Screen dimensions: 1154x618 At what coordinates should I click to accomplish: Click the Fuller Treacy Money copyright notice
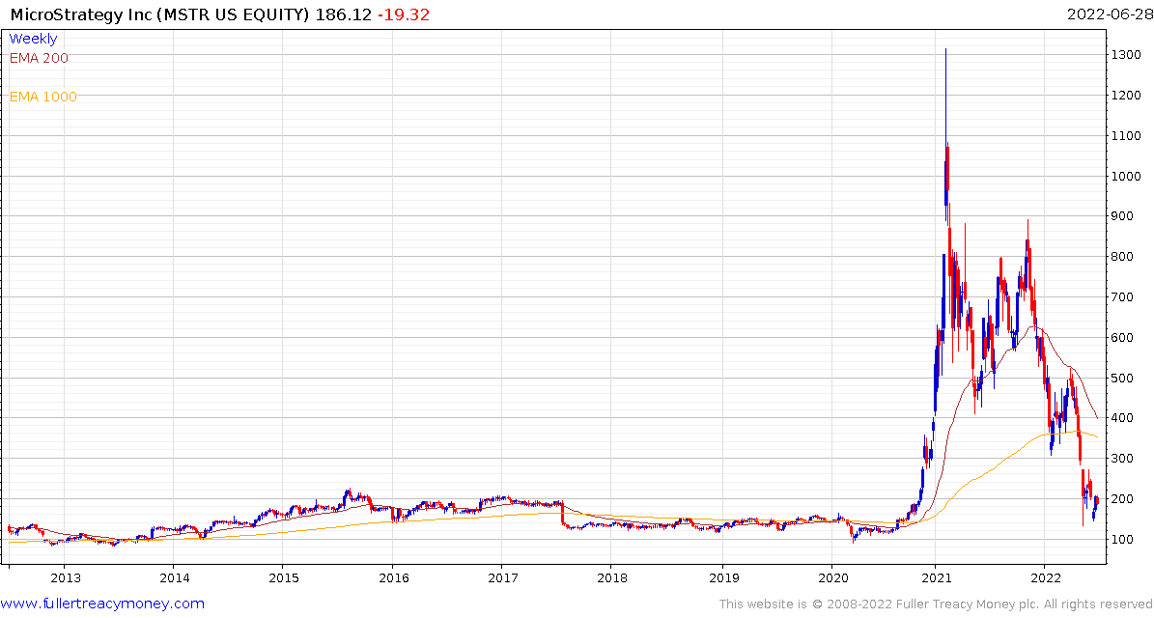[935, 604]
